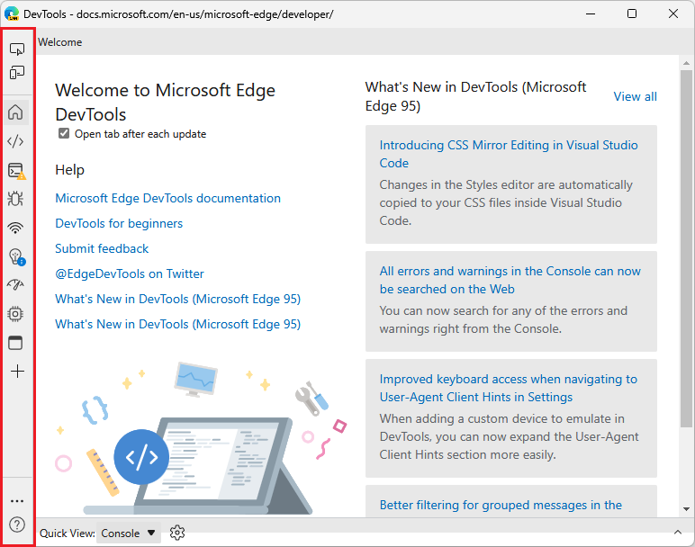This screenshot has width=695, height=547.
Task: Open the Issues lightbulb icon
Action: [16, 256]
